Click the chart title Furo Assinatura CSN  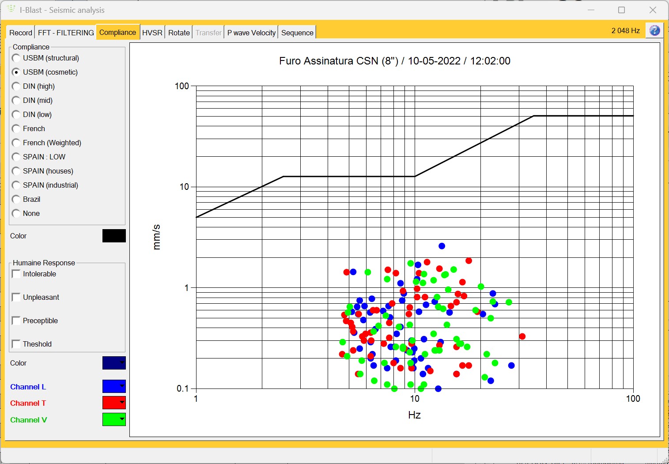[x=394, y=61]
